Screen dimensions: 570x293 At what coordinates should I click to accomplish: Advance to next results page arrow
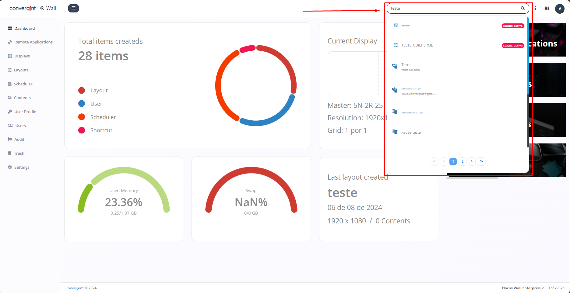pyautogui.click(x=472, y=161)
